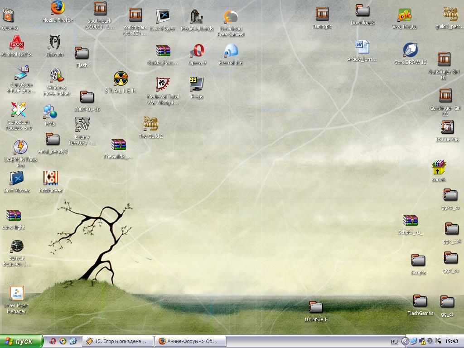464x348 pixels.
Task: Click the Alcohol 120% icon
Action: [x=17, y=43]
